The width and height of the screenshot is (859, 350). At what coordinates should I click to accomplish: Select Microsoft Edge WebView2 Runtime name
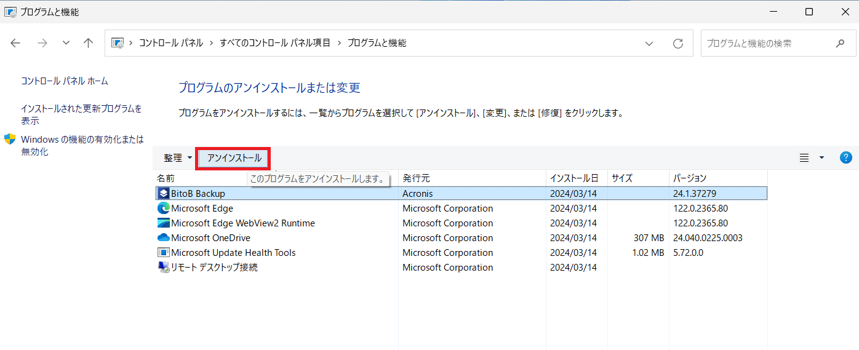pyautogui.click(x=243, y=223)
